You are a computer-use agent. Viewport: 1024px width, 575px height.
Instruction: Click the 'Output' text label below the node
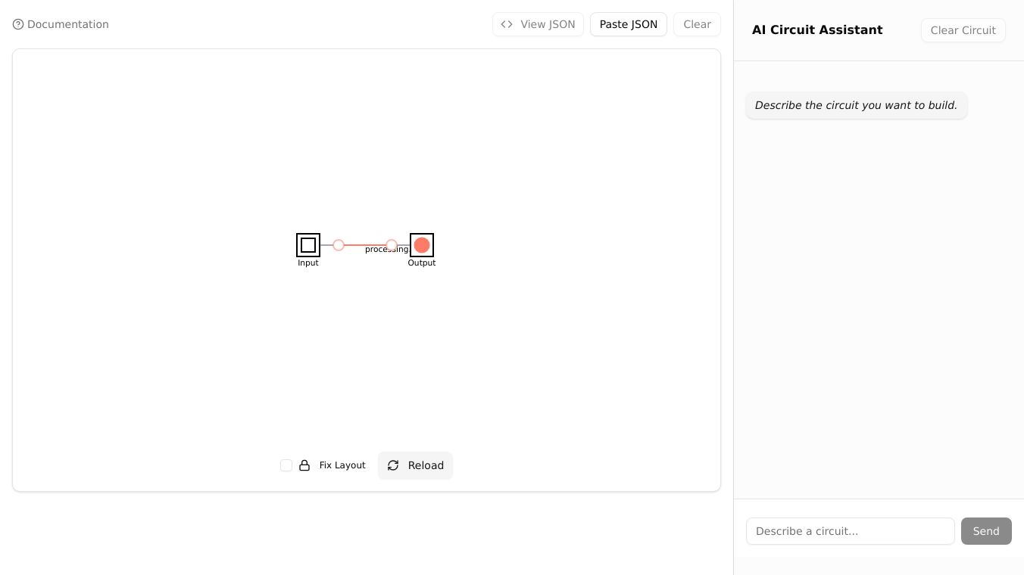[x=422, y=263]
